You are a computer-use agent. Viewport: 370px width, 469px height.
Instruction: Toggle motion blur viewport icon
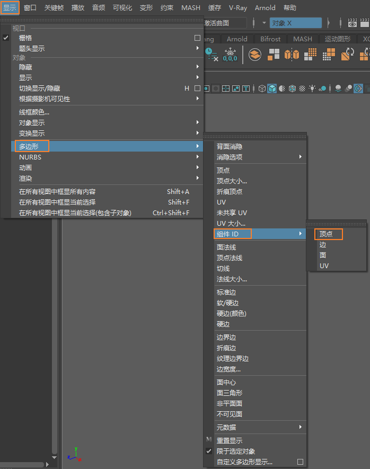tap(348, 89)
